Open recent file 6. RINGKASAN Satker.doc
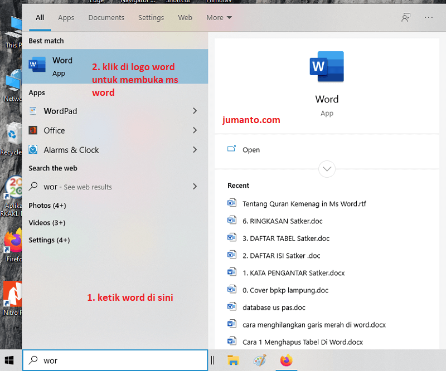This screenshot has width=446, height=371. tap(283, 221)
